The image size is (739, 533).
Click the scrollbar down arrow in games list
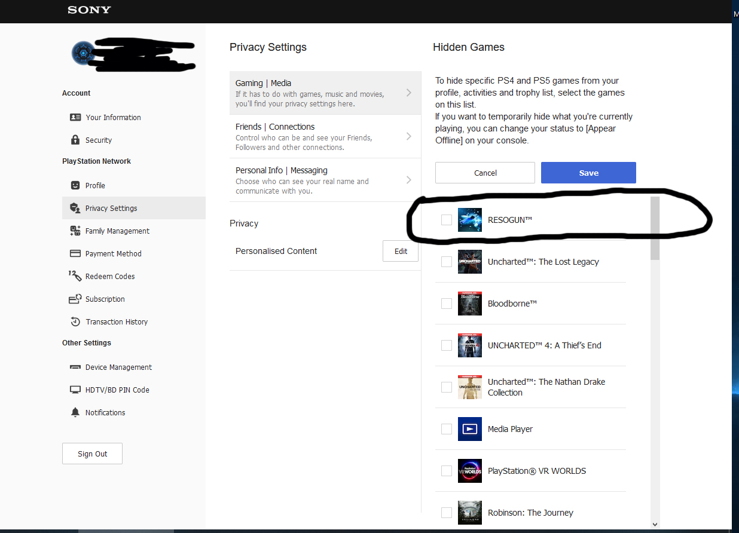point(655,524)
